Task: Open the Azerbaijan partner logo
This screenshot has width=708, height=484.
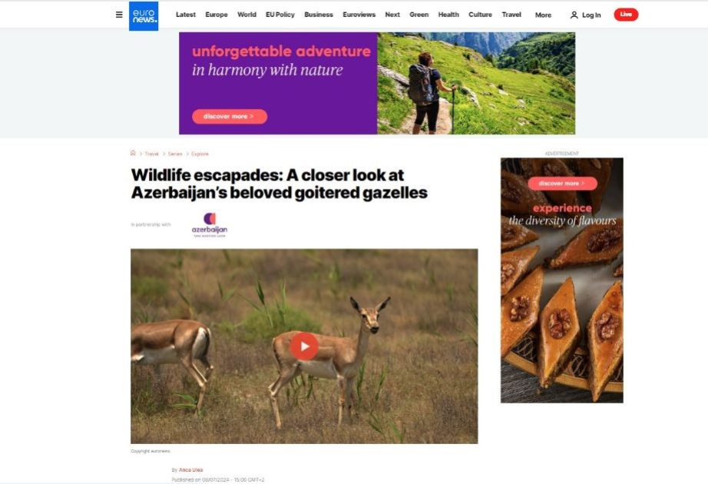Action: pos(209,224)
